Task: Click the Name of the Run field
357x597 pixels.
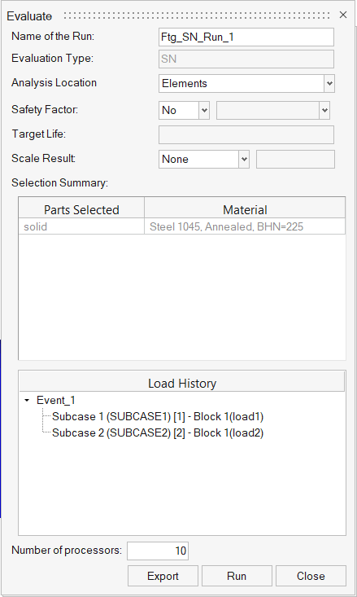Action: (x=246, y=37)
